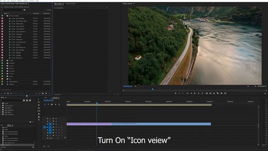
Task: Click the Program Monitor playhead scrubber
Action: (152, 89)
